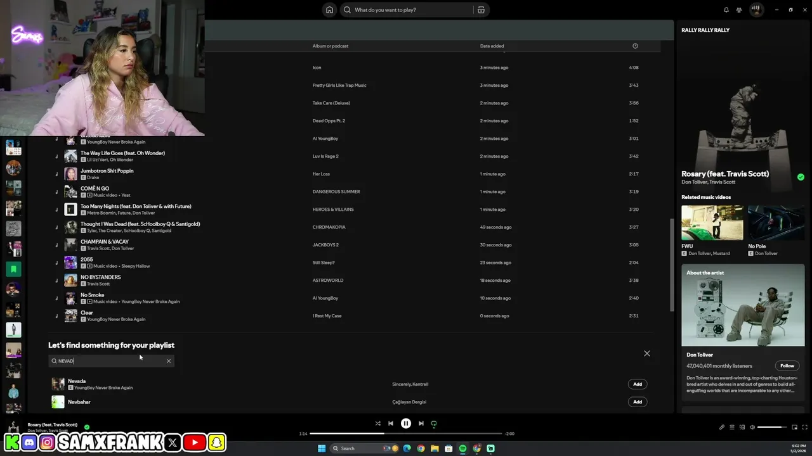Screen dimensions: 812x456
Task: Open the FWU related music video thumbnail
Action: click(x=712, y=223)
